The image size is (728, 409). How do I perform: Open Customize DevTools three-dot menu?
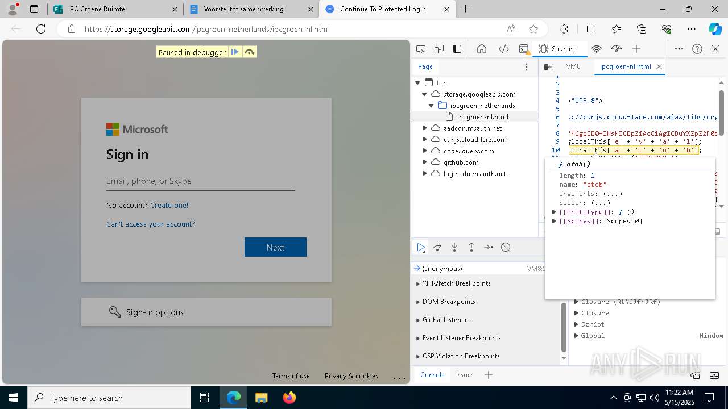tap(679, 49)
